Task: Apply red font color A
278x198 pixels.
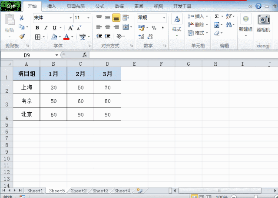Action: click(x=66, y=37)
